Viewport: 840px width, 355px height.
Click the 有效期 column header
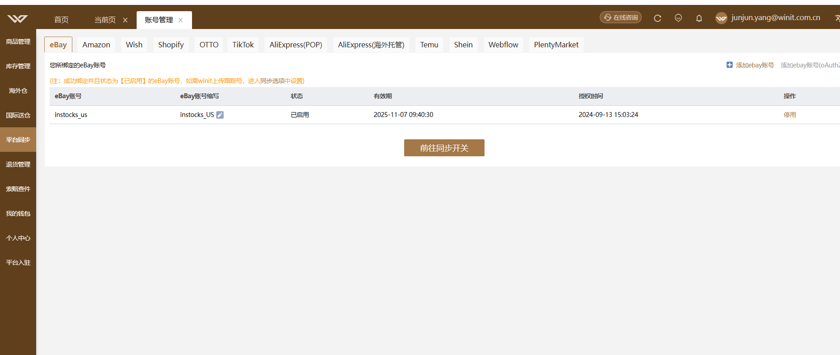[383, 96]
